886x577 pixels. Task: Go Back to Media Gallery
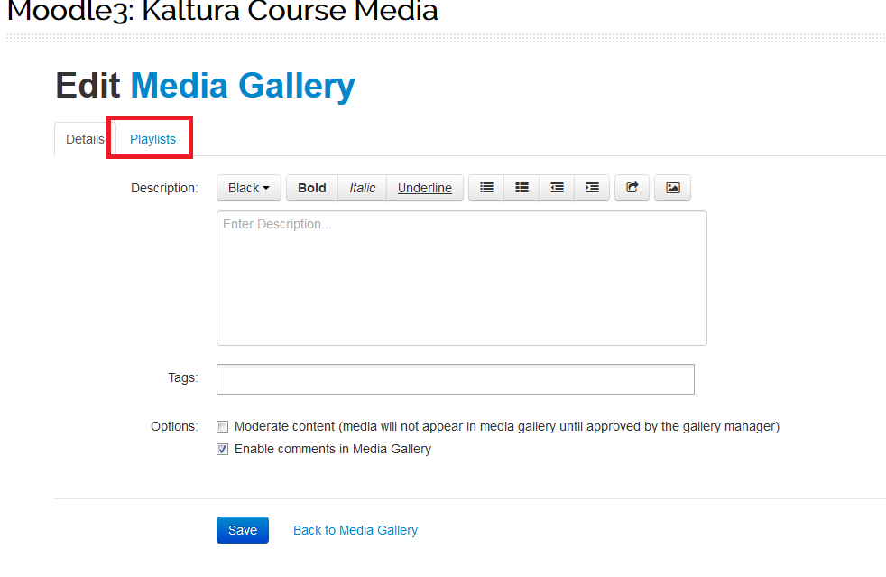pyautogui.click(x=355, y=530)
